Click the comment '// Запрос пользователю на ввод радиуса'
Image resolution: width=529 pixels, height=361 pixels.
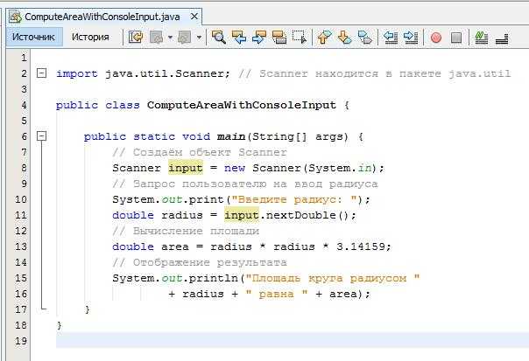245,184
